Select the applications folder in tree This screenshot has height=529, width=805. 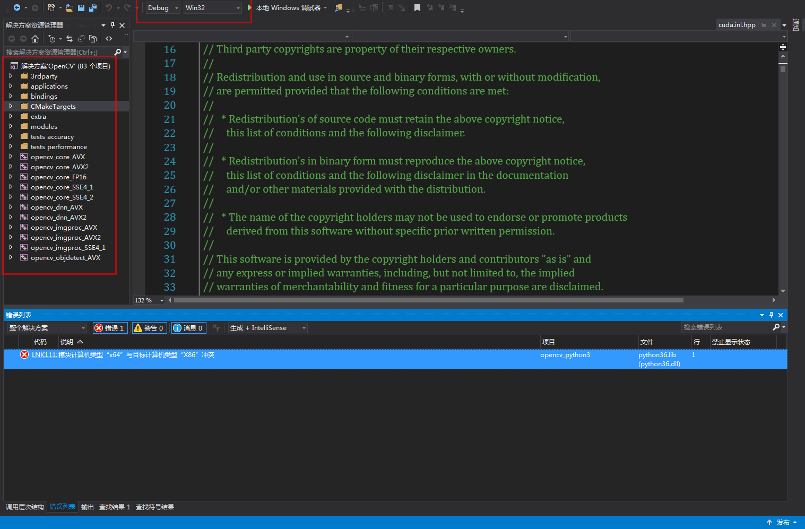(49, 86)
